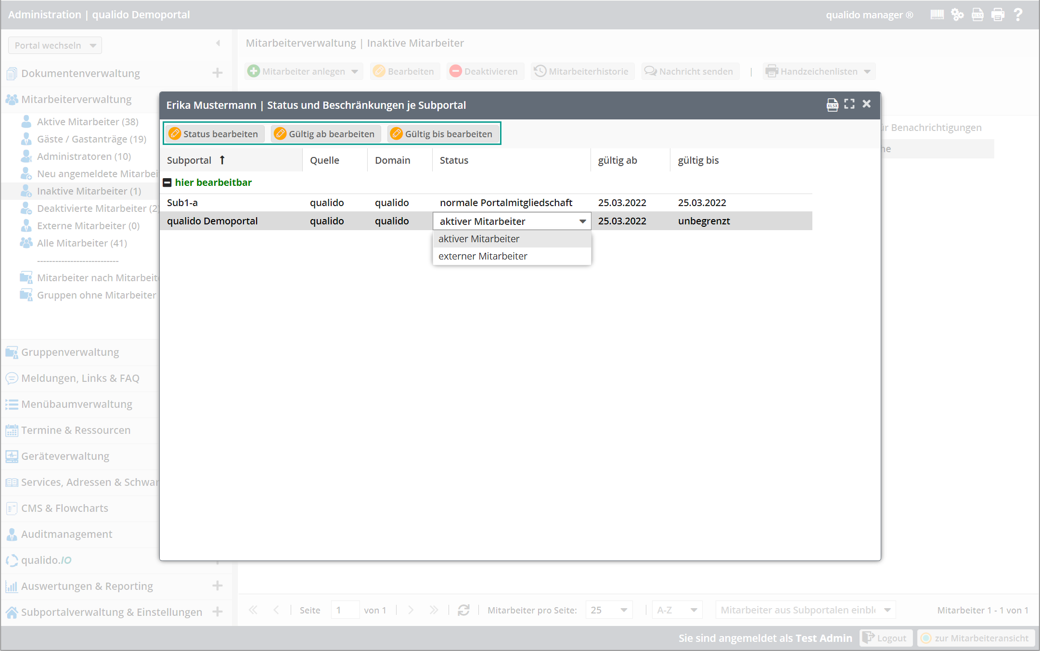The height and width of the screenshot is (651, 1040).
Task: Open Aktive Mitarbeiter (38)
Action: [88, 122]
